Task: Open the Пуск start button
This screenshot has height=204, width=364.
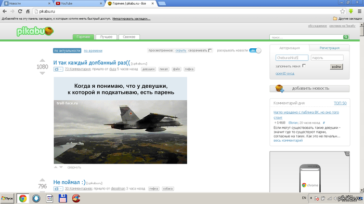Action: click(x=7, y=198)
